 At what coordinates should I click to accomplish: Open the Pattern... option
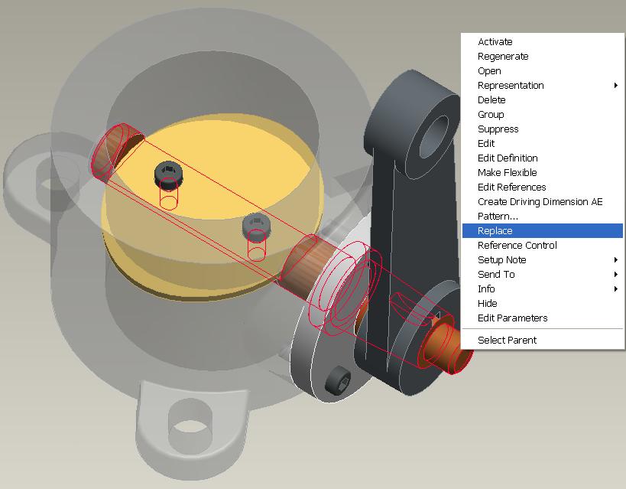542,217
